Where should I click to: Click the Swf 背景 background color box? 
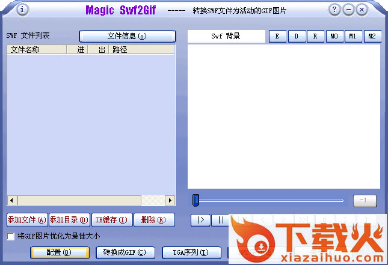point(226,36)
